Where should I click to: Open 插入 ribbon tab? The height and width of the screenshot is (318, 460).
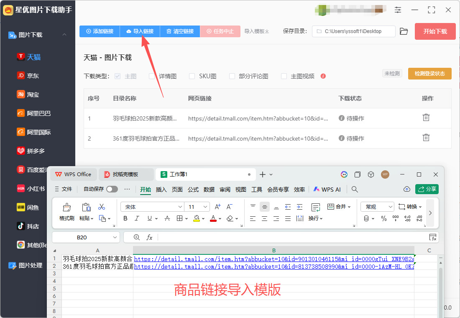(x=161, y=190)
